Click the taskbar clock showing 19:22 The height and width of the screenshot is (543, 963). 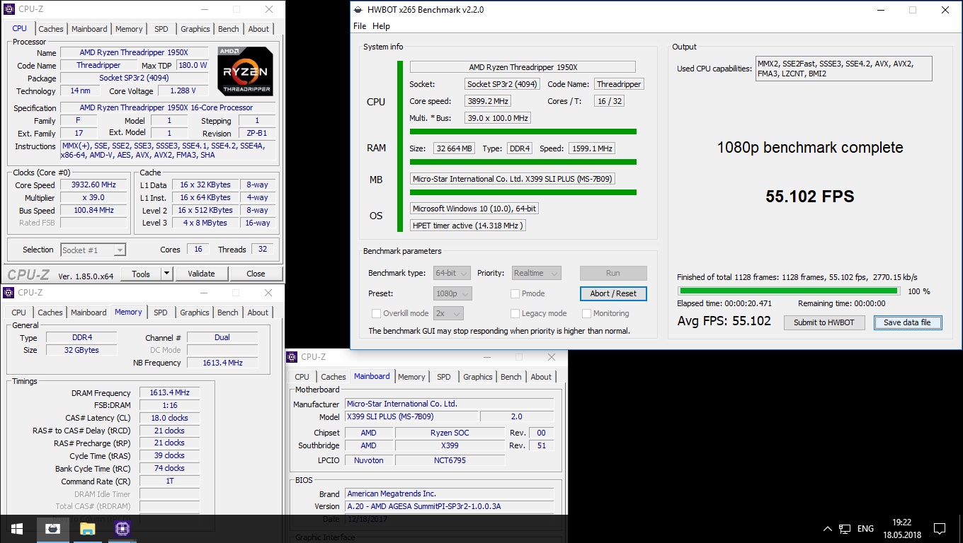[901, 529]
